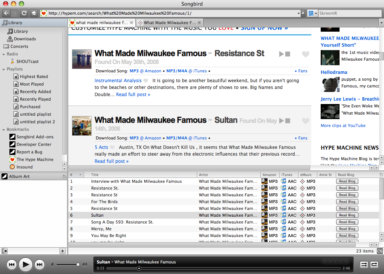Click Read Blog for 'For The Birds'

347,202
